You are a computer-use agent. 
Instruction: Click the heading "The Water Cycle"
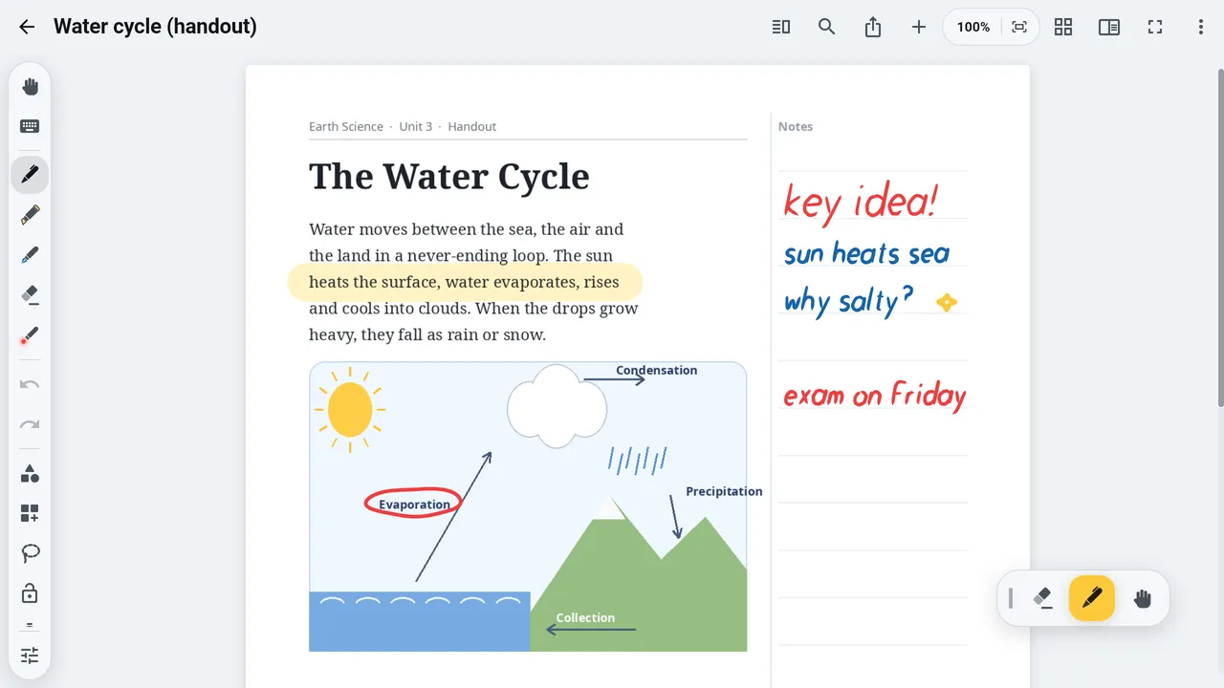pos(449,177)
